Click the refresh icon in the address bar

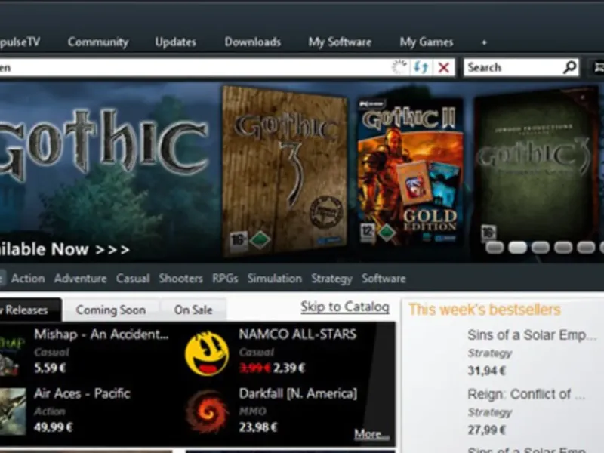click(421, 68)
